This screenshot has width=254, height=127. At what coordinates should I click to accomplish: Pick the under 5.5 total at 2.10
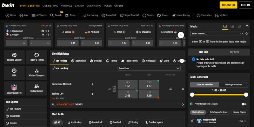[x=149, y=94]
